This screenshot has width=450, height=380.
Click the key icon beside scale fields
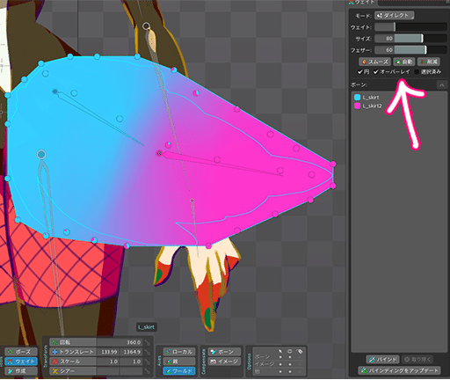pyautogui.click(x=148, y=362)
